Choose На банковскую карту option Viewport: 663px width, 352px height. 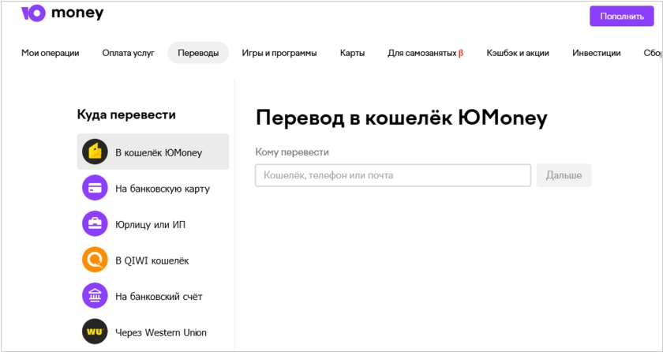point(153,188)
